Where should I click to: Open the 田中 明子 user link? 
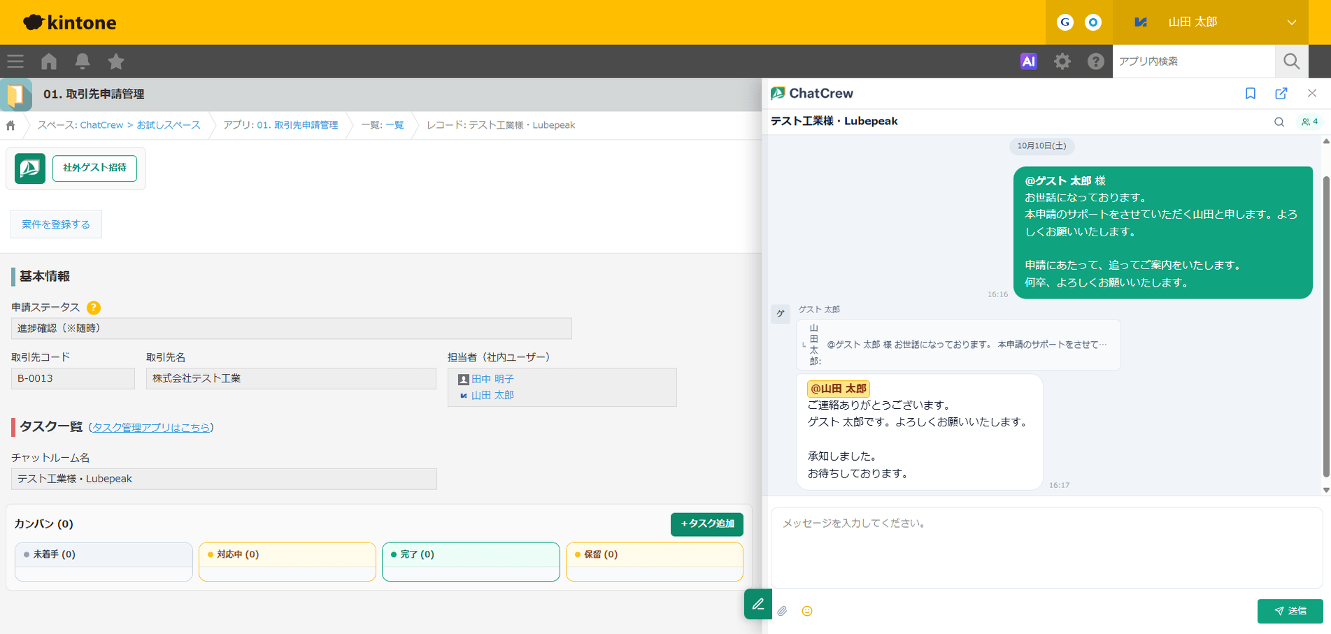(492, 379)
